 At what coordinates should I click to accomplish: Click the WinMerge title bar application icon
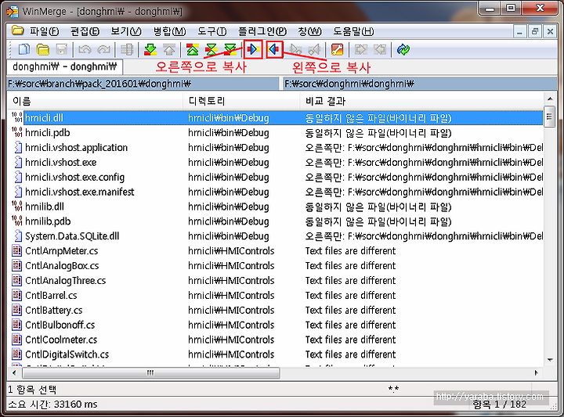[x=12, y=12]
